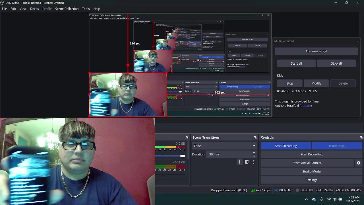The width and height of the screenshot is (364, 205).
Task: Show hidden system tray icons
Action: click(x=306, y=199)
